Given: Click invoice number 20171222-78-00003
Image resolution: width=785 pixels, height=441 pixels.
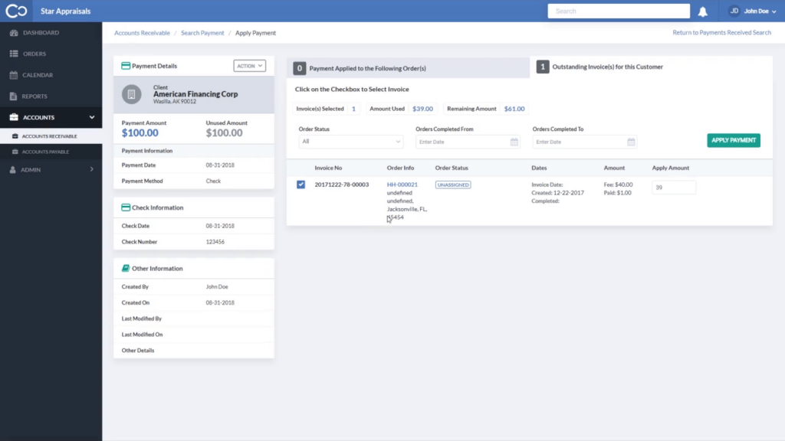Looking at the screenshot, I should [x=341, y=185].
